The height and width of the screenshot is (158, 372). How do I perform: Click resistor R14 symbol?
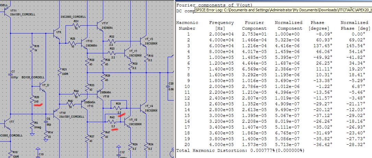click(46, 135)
